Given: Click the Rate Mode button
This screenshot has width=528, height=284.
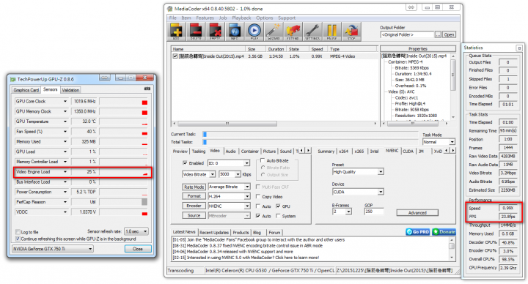Looking at the screenshot, I should coord(194,187).
